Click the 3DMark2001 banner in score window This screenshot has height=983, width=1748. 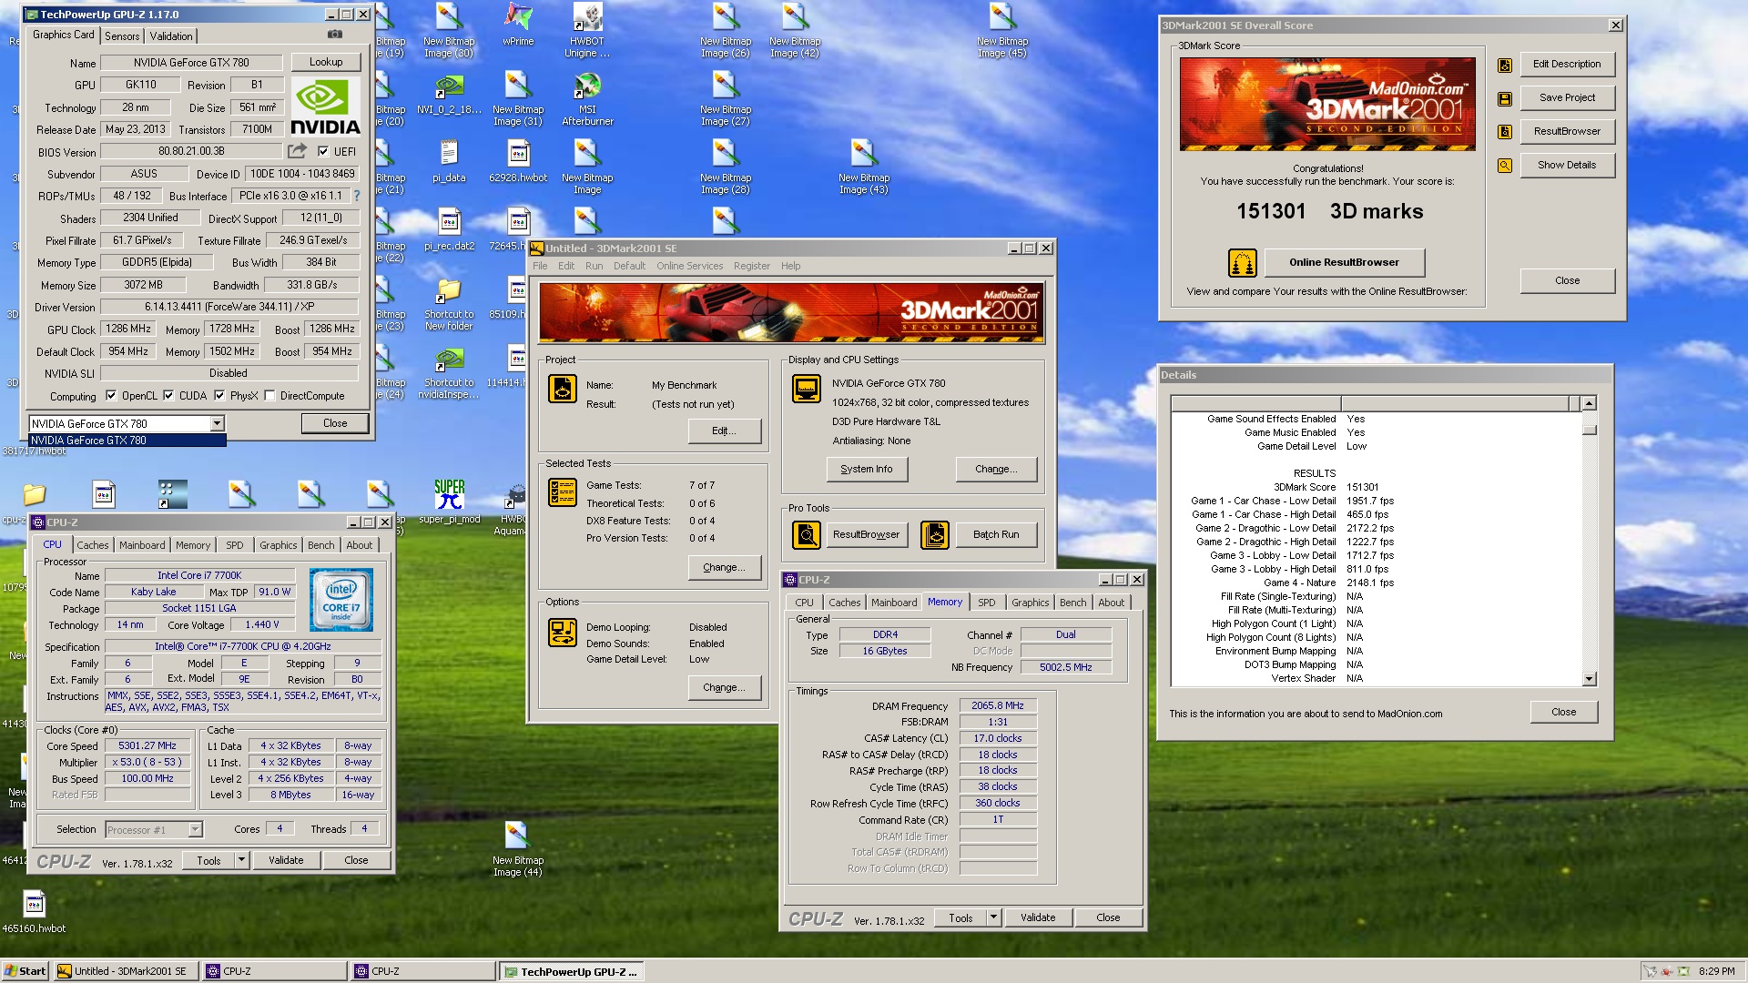(x=1327, y=104)
